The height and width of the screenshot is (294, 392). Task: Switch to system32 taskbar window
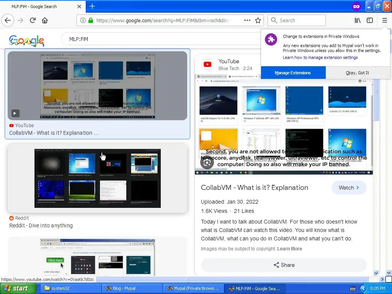70,288
